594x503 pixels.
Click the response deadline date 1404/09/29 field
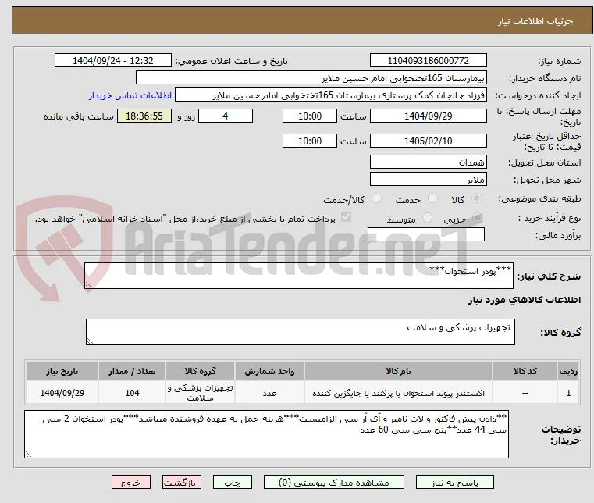(x=428, y=116)
